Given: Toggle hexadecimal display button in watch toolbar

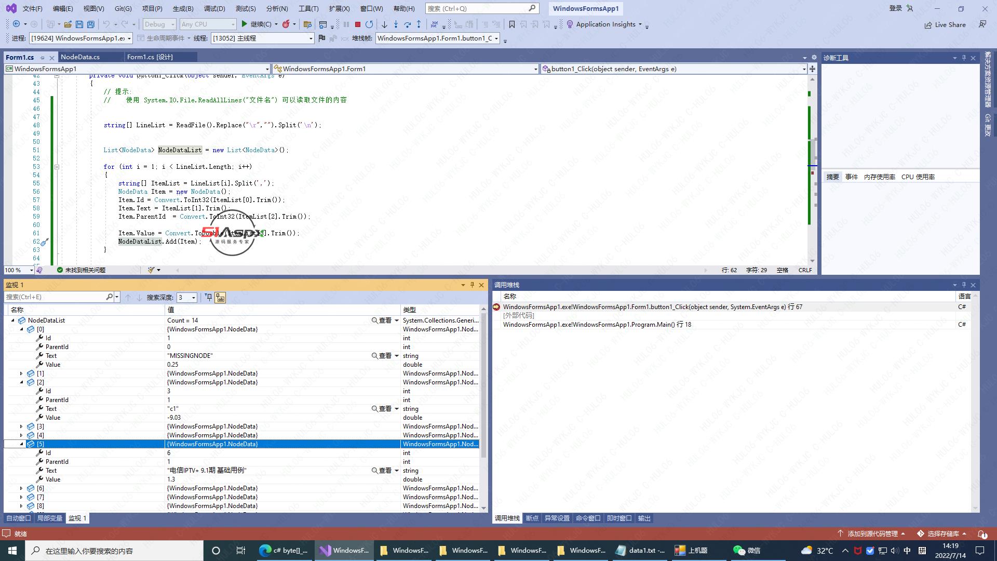Looking at the screenshot, I should [221, 298].
